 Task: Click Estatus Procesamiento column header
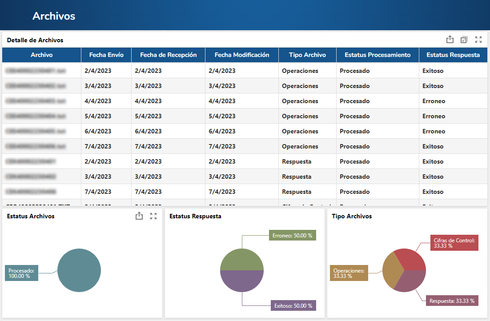coord(378,55)
